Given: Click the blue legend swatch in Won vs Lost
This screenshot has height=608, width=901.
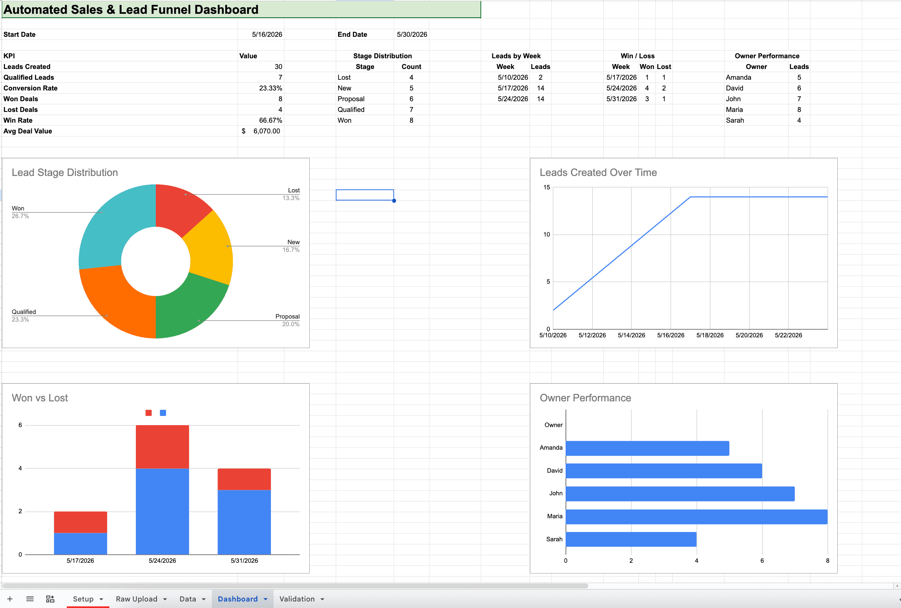Looking at the screenshot, I should (163, 413).
